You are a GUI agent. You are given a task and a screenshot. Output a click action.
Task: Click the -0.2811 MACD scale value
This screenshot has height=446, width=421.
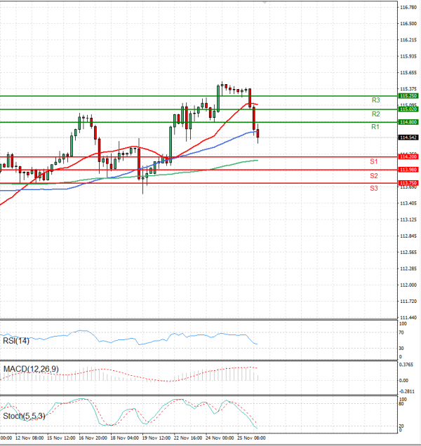coord(407,391)
